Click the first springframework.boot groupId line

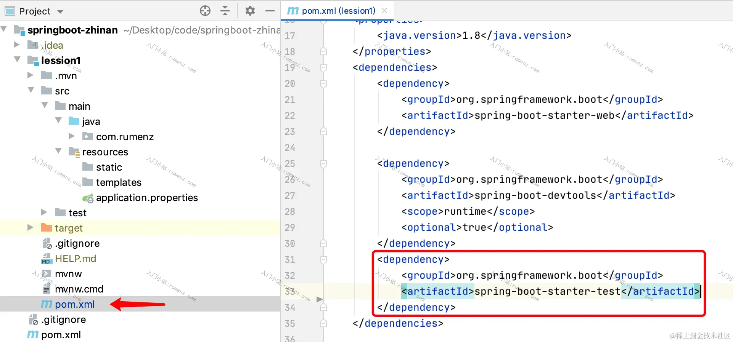point(532,99)
